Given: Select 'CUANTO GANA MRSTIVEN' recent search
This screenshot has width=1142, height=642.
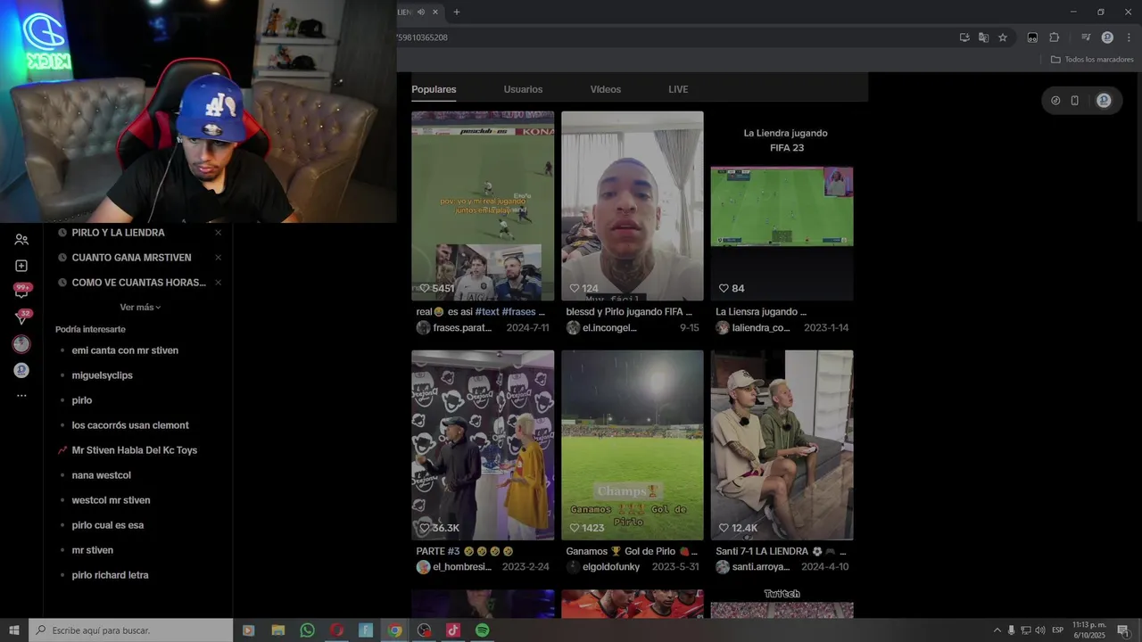Looking at the screenshot, I should tap(131, 258).
